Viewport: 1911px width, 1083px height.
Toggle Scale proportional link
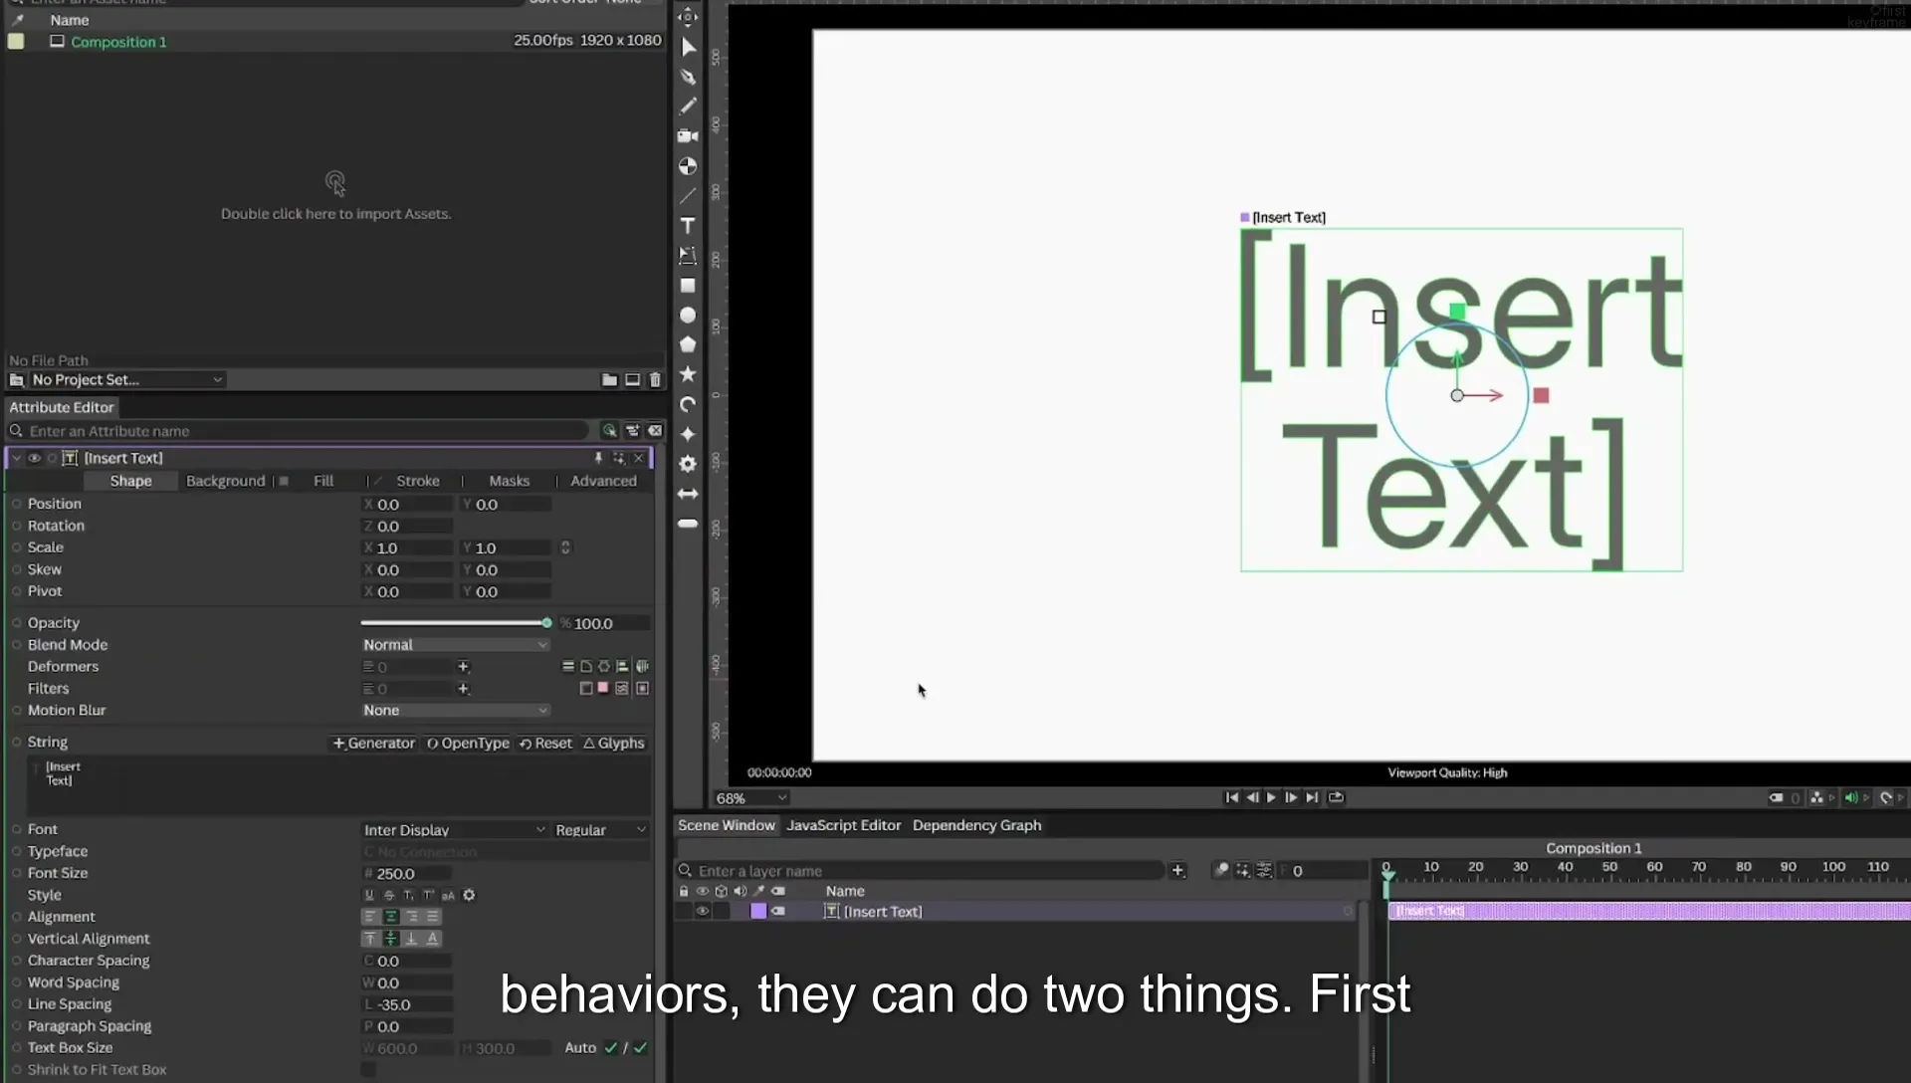(565, 548)
